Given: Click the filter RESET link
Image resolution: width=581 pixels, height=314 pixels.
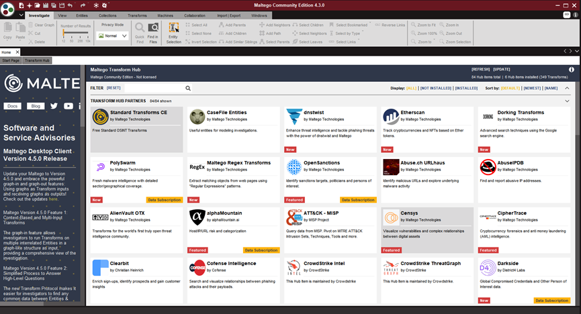Looking at the screenshot, I should coord(114,88).
